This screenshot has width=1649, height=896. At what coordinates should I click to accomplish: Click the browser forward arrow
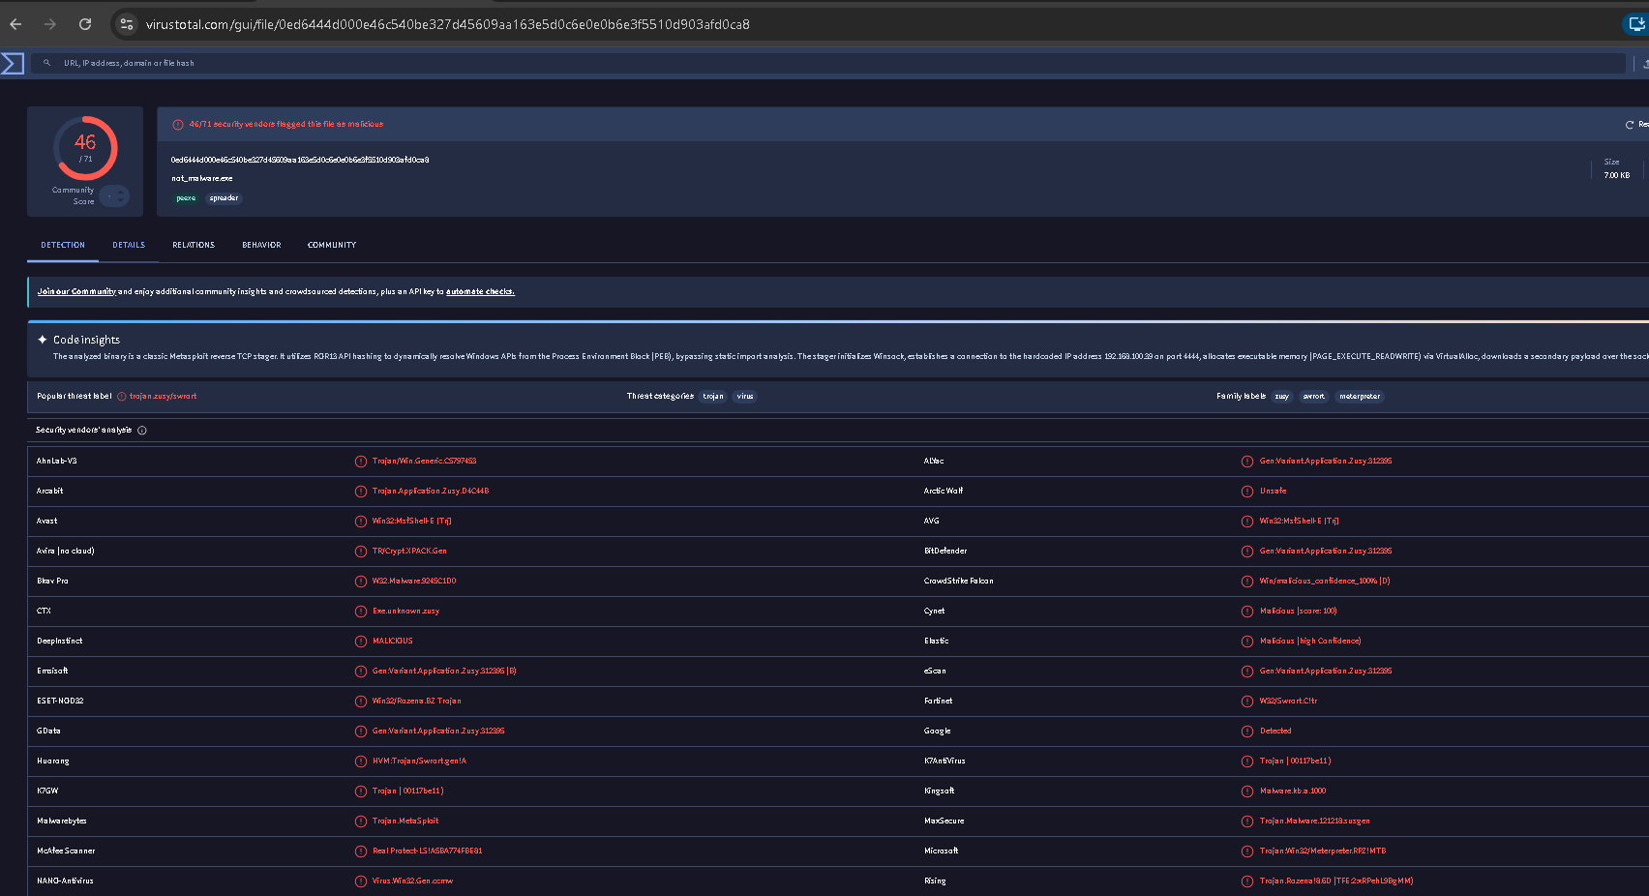[50, 24]
